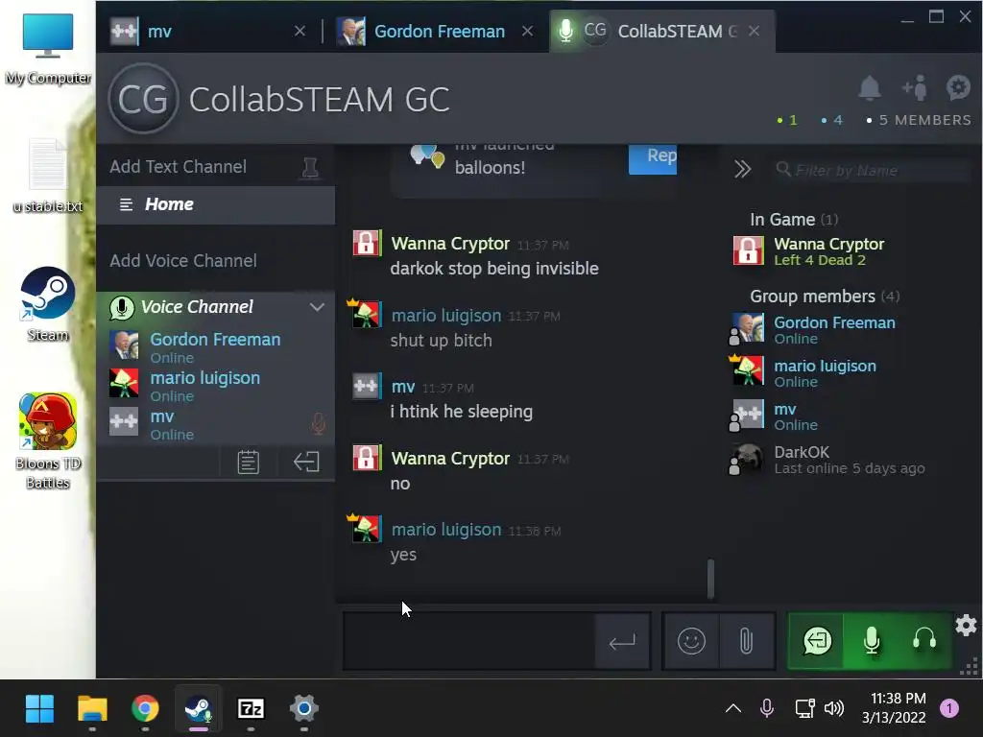The image size is (983, 737).
Task: Click the 5 MEMBERS count text
Action: (x=924, y=120)
